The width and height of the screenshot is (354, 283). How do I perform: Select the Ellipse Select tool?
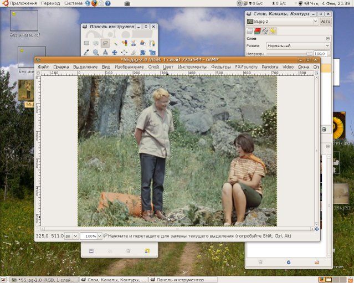[96, 43]
